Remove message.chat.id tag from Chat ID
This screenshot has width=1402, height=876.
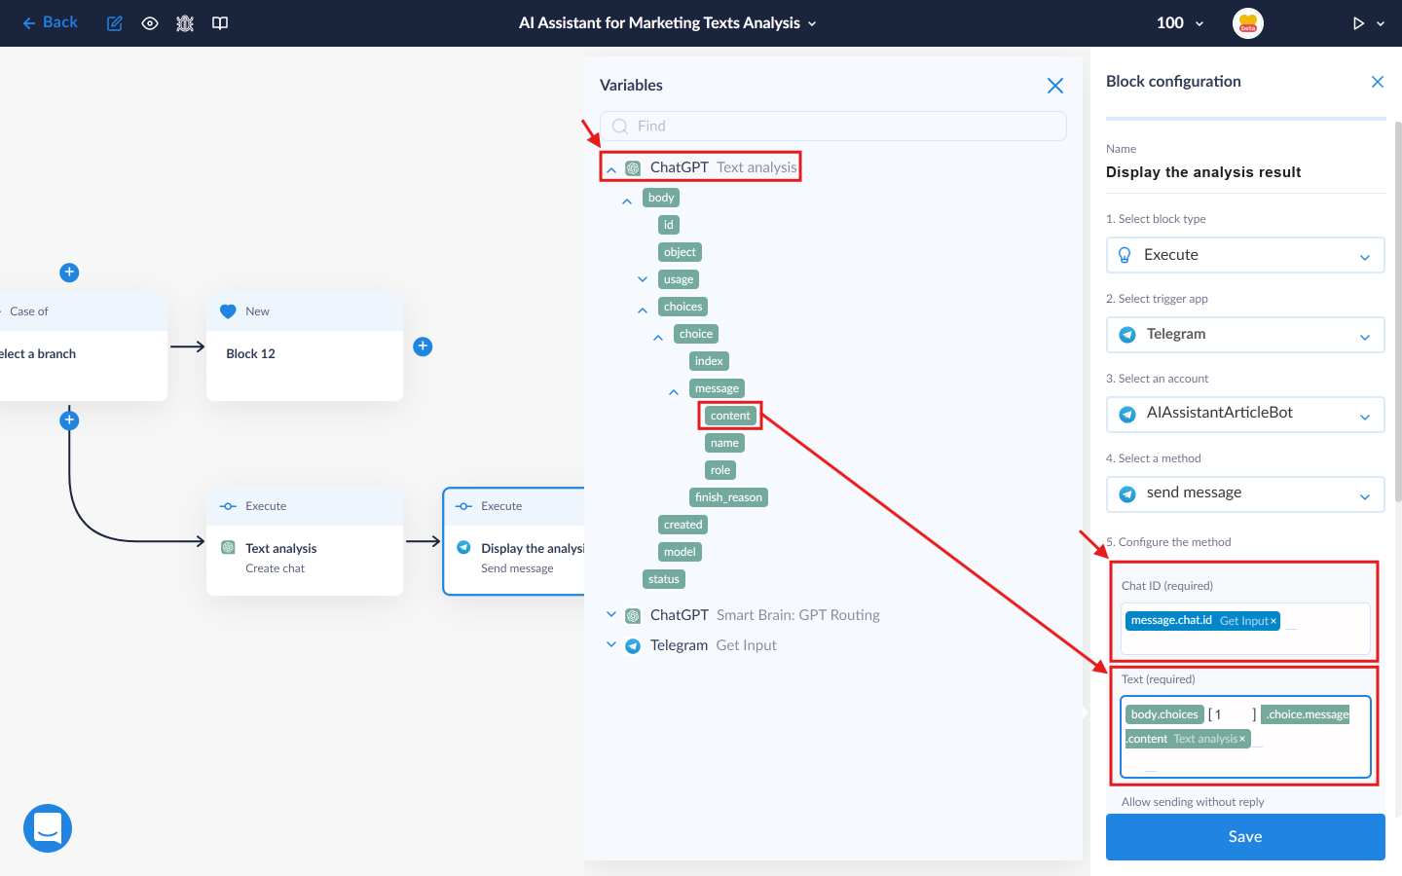click(1273, 621)
